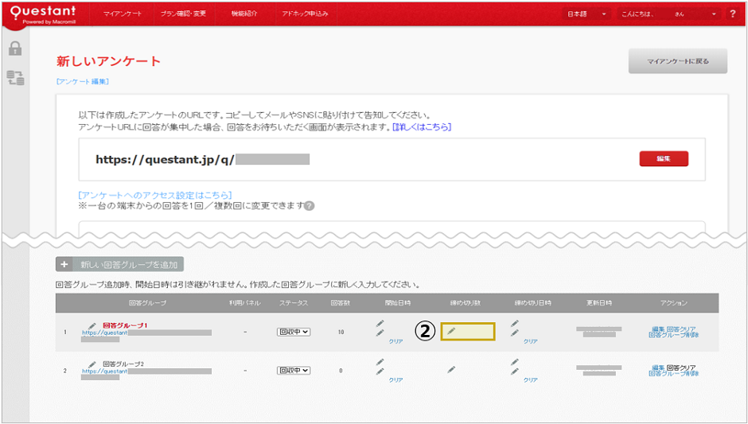Open アドホック申込み menu
This screenshot has width=748, height=424.
click(305, 14)
